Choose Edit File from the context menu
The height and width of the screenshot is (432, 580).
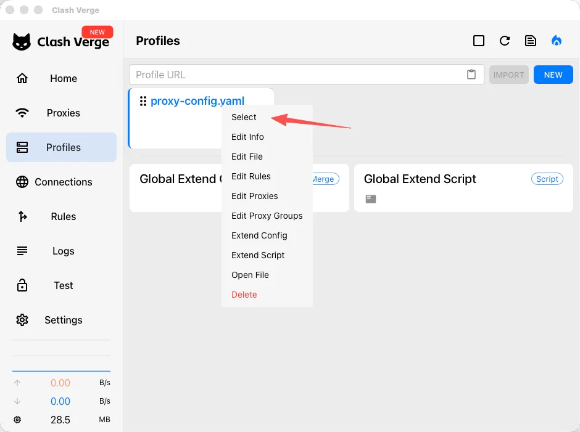click(267, 157)
